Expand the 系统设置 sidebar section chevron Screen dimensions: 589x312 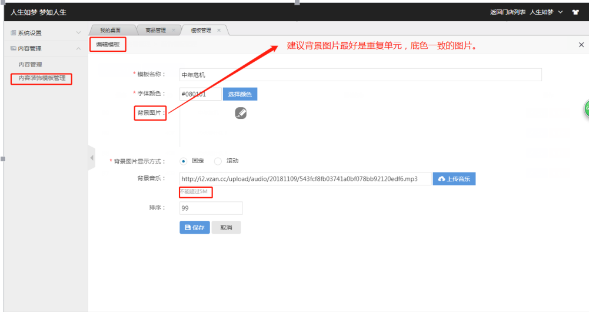(x=78, y=33)
